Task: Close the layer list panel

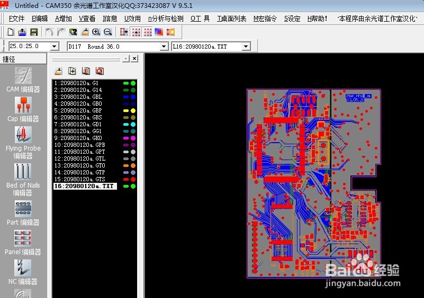Action: [x=134, y=59]
